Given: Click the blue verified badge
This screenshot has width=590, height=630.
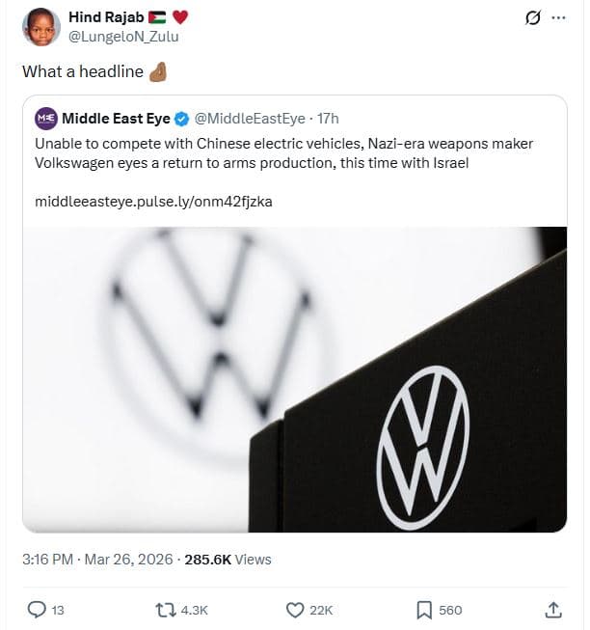Looking at the screenshot, I should tap(182, 119).
